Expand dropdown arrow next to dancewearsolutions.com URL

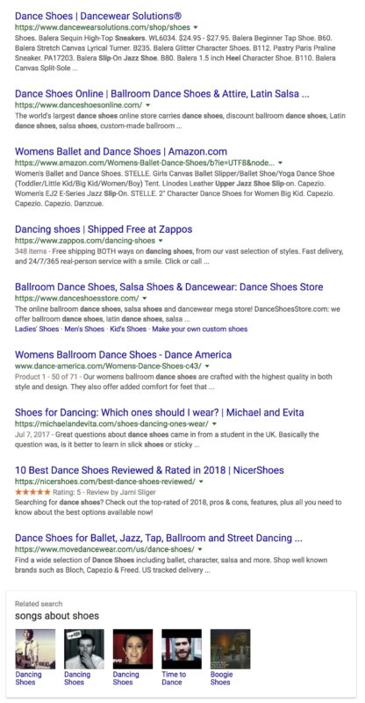point(196,27)
